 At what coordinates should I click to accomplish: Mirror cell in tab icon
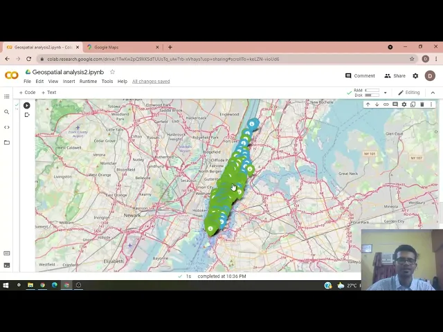413,104
